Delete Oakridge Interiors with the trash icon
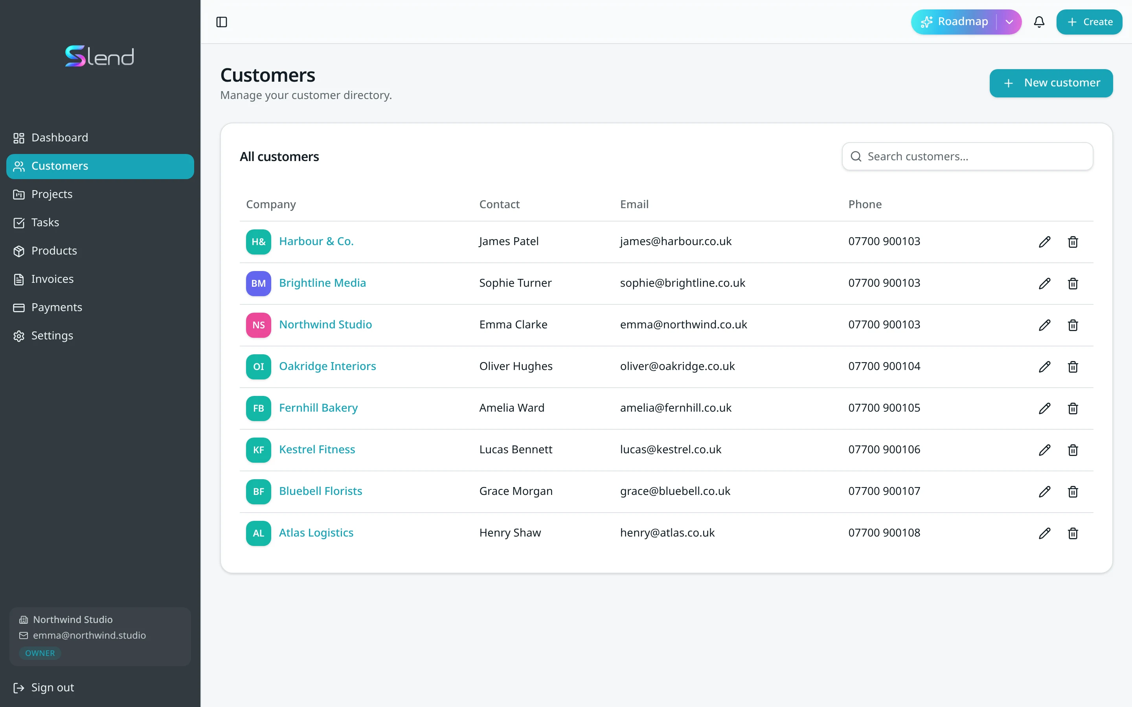Screen dimensions: 1132x707 [x=1073, y=366]
